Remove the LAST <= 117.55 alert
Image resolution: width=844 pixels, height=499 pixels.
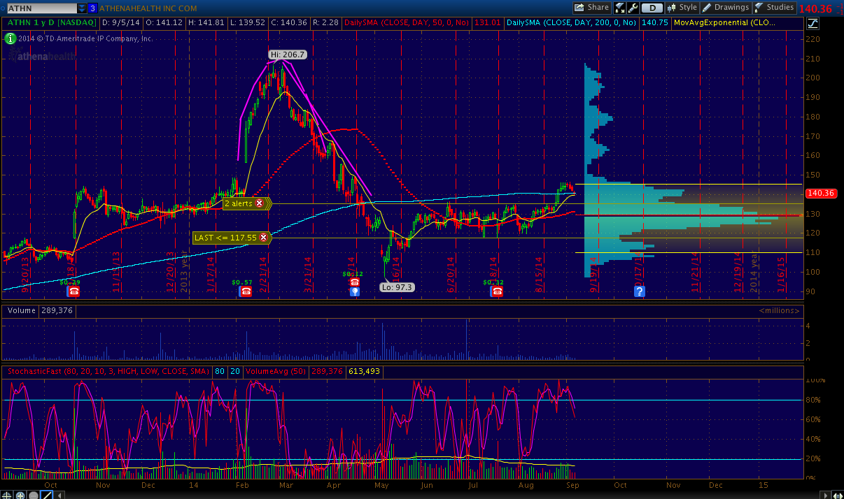point(264,238)
